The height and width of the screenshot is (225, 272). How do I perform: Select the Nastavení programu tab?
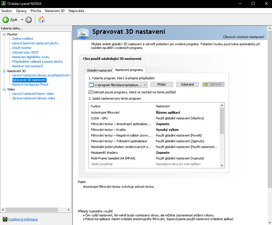point(129,70)
